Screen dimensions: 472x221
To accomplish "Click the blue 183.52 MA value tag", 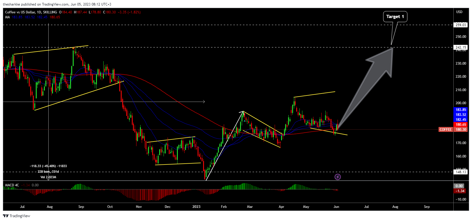I will point(461,115).
